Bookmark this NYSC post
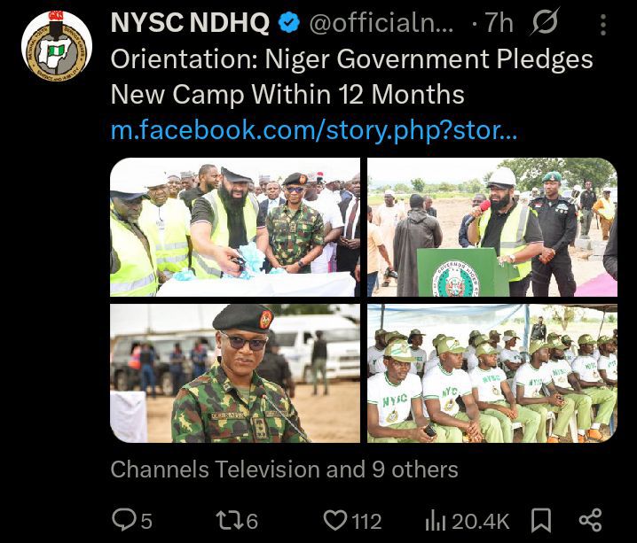Screen dimensions: 637x543 (x=541, y=520)
